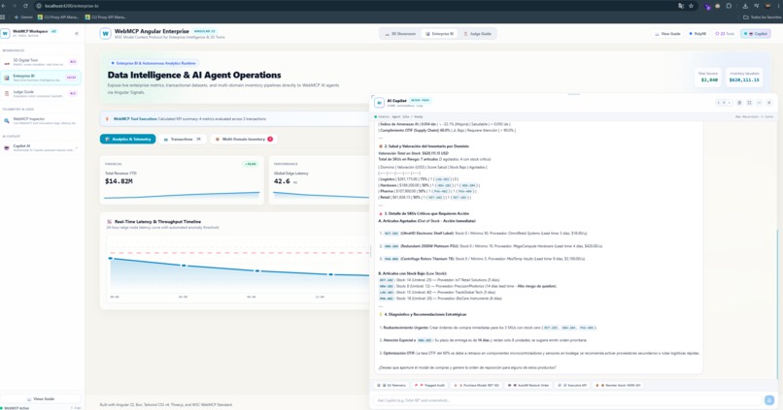Open the Gemini bookmark
The width and height of the screenshot is (783, 410).
23,16
